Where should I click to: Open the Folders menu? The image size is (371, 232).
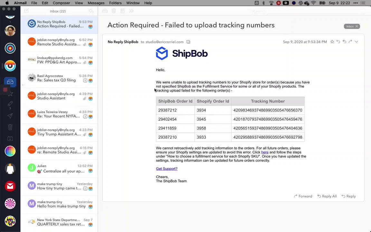(x=116, y=3)
